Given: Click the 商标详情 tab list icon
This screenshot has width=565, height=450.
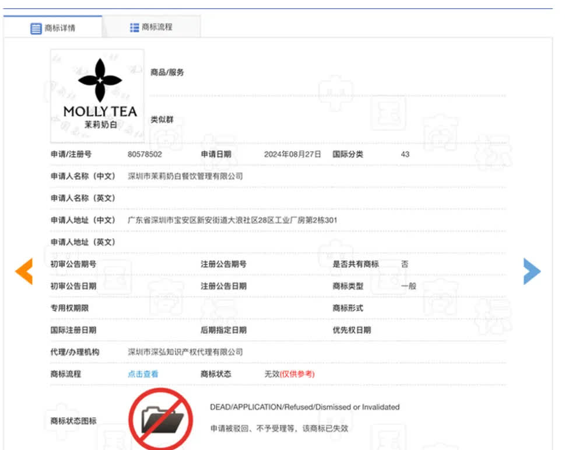Looking at the screenshot, I should 36,28.
